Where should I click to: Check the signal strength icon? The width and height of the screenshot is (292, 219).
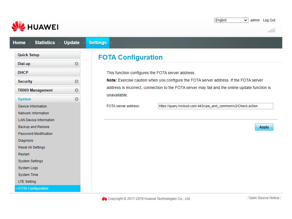click(271, 30)
